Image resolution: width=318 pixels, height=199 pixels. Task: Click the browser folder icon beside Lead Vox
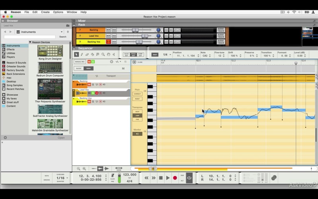coord(68,25)
